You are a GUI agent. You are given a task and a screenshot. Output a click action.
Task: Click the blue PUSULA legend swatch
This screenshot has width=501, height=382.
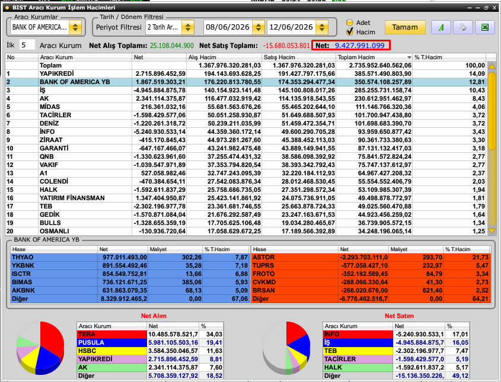click(112, 343)
